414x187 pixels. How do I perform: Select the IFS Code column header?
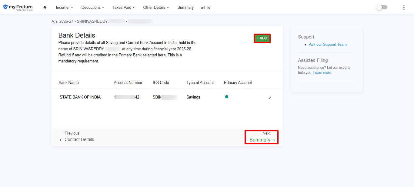click(x=161, y=82)
